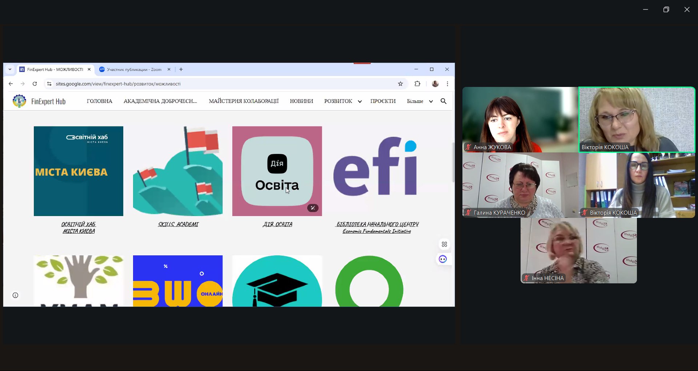
Task: Expand the РОЗВИТОК submenu arrow
Action: 360,101
